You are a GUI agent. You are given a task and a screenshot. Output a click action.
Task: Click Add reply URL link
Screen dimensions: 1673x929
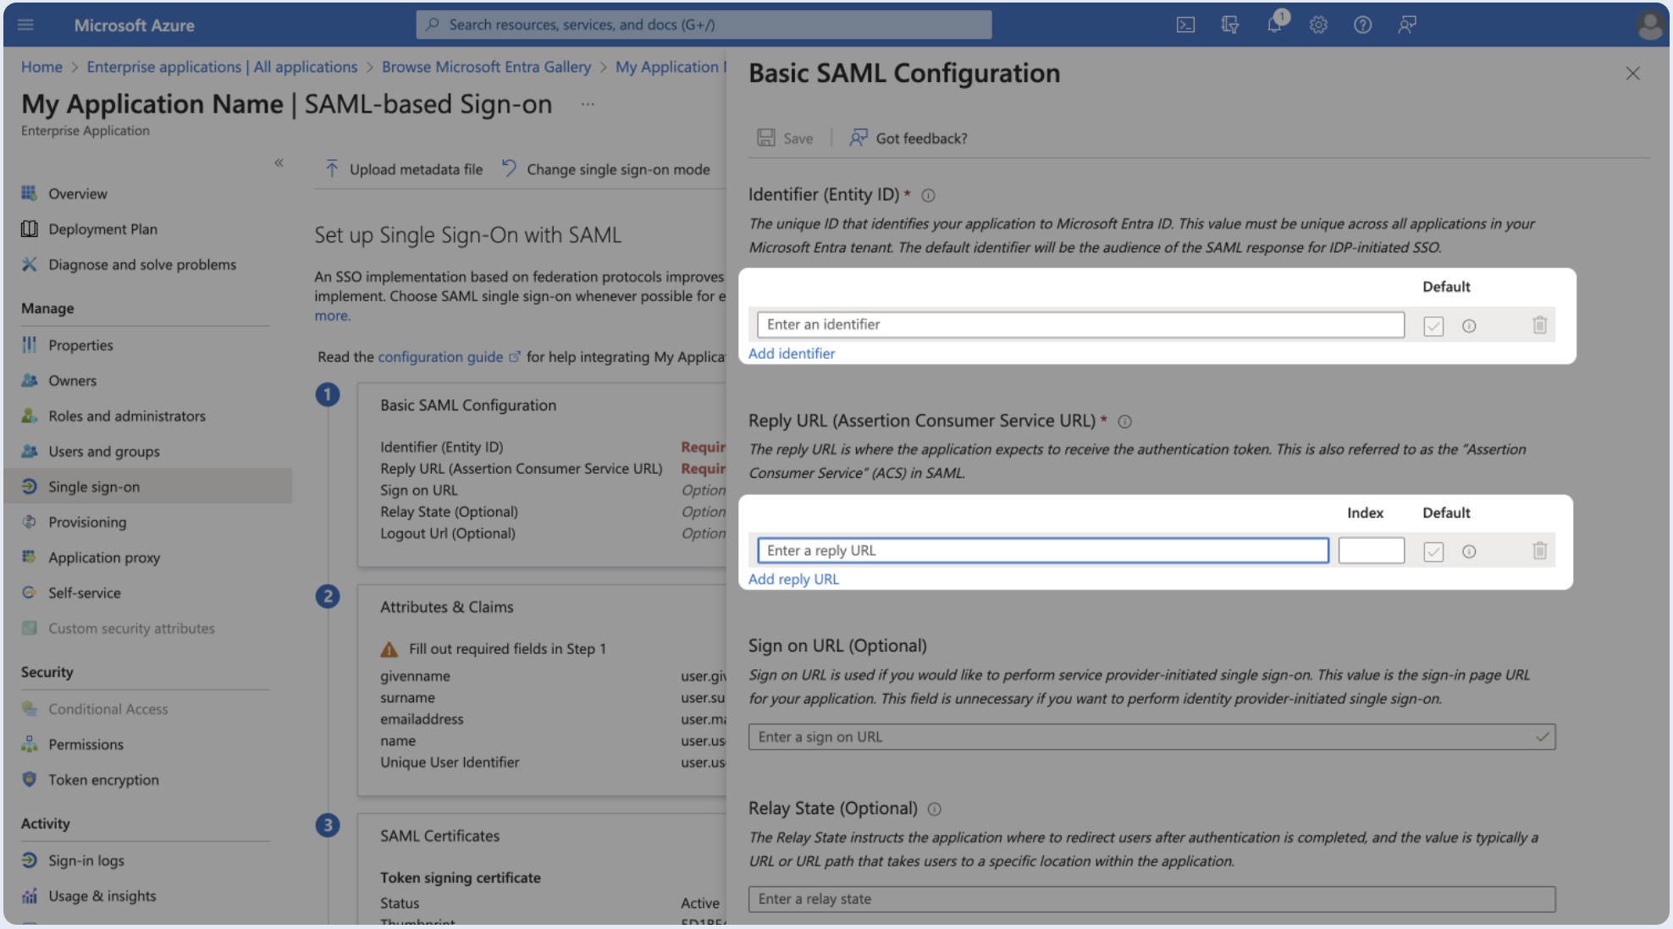coord(793,579)
